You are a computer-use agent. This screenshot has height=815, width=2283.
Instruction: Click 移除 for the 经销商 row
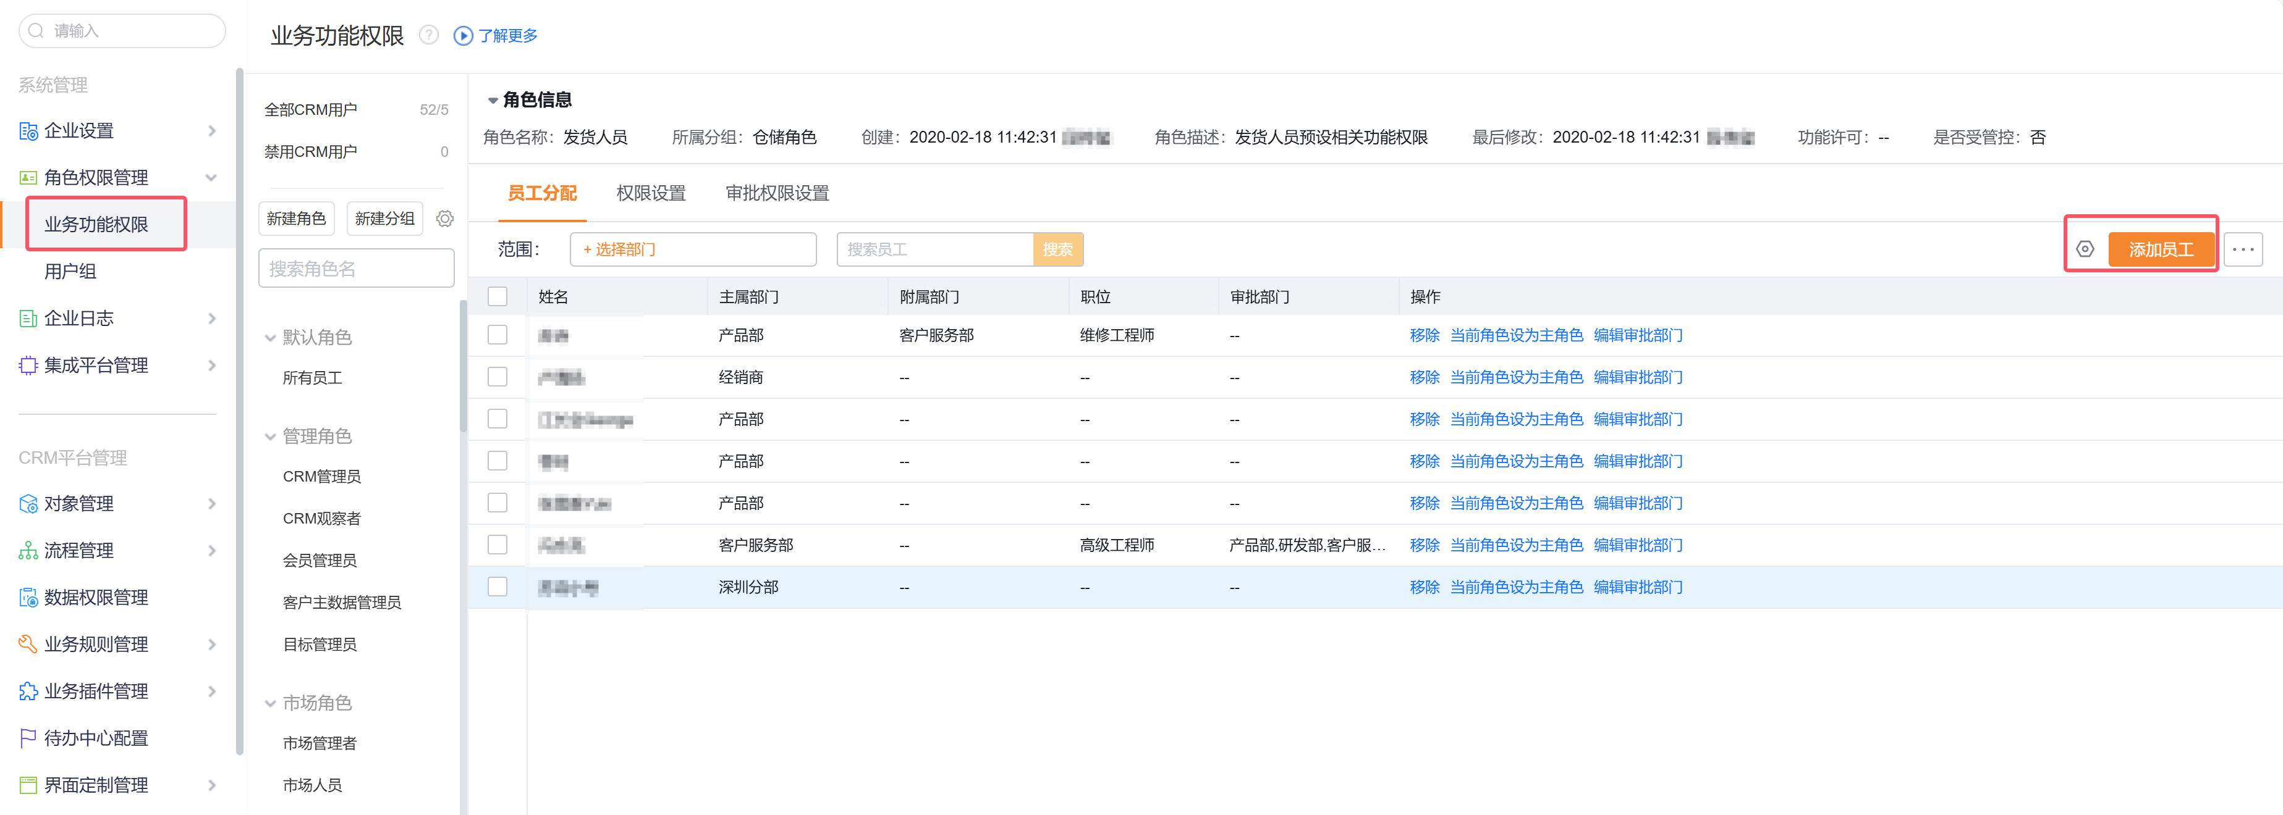(1423, 377)
